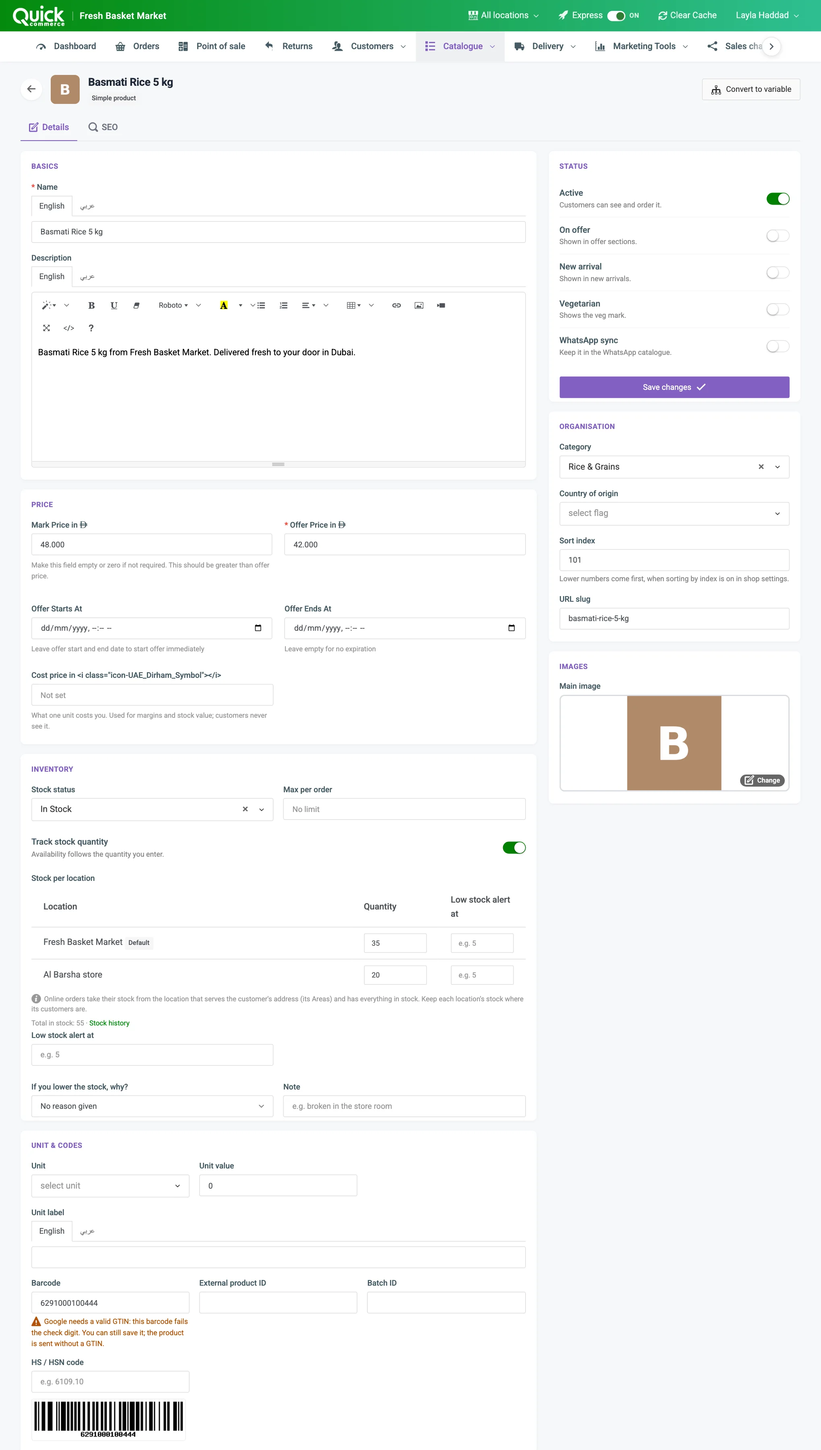Open the Catalogue menu
The width and height of the screenshot is (821, 1450).
click(460, 46)
